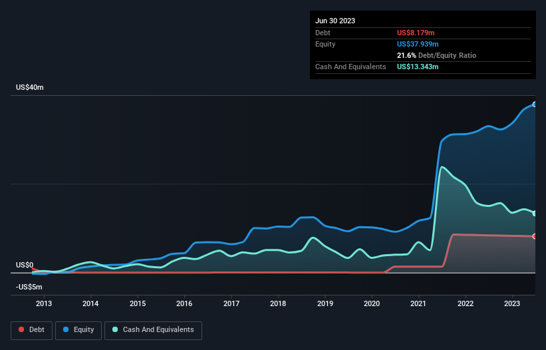Toggle the Debt series legend button

(x=31, y=330)
